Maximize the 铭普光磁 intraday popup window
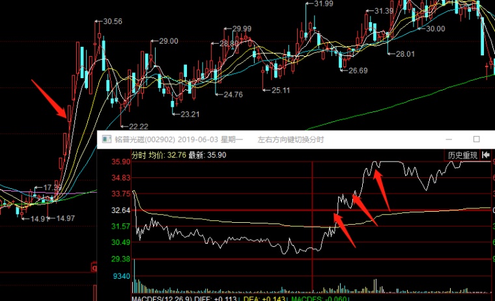This screenshot has height=301, width=495. click(x=476, y=139)
